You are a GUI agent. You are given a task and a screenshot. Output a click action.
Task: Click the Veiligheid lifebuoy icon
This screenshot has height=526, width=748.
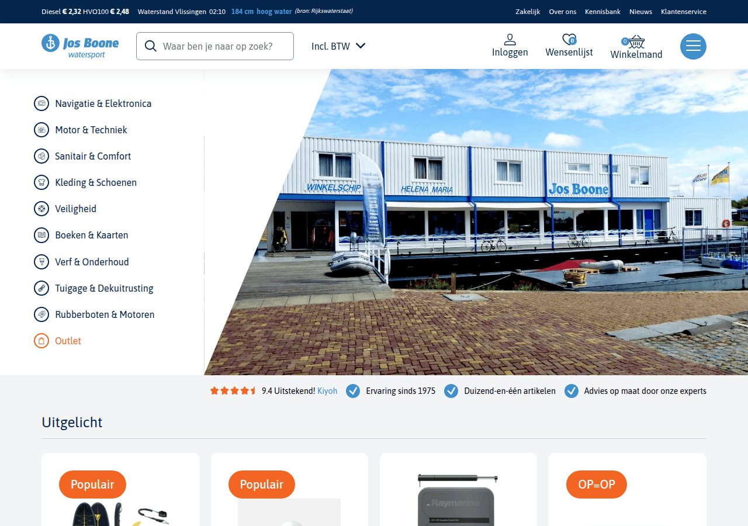tap(41, 209)
